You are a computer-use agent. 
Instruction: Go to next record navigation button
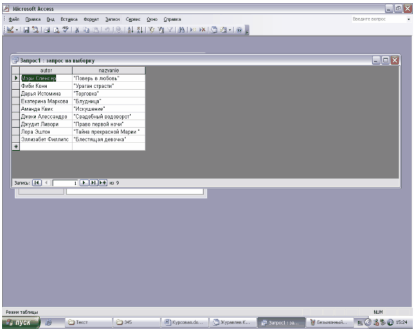pos(84,182)
